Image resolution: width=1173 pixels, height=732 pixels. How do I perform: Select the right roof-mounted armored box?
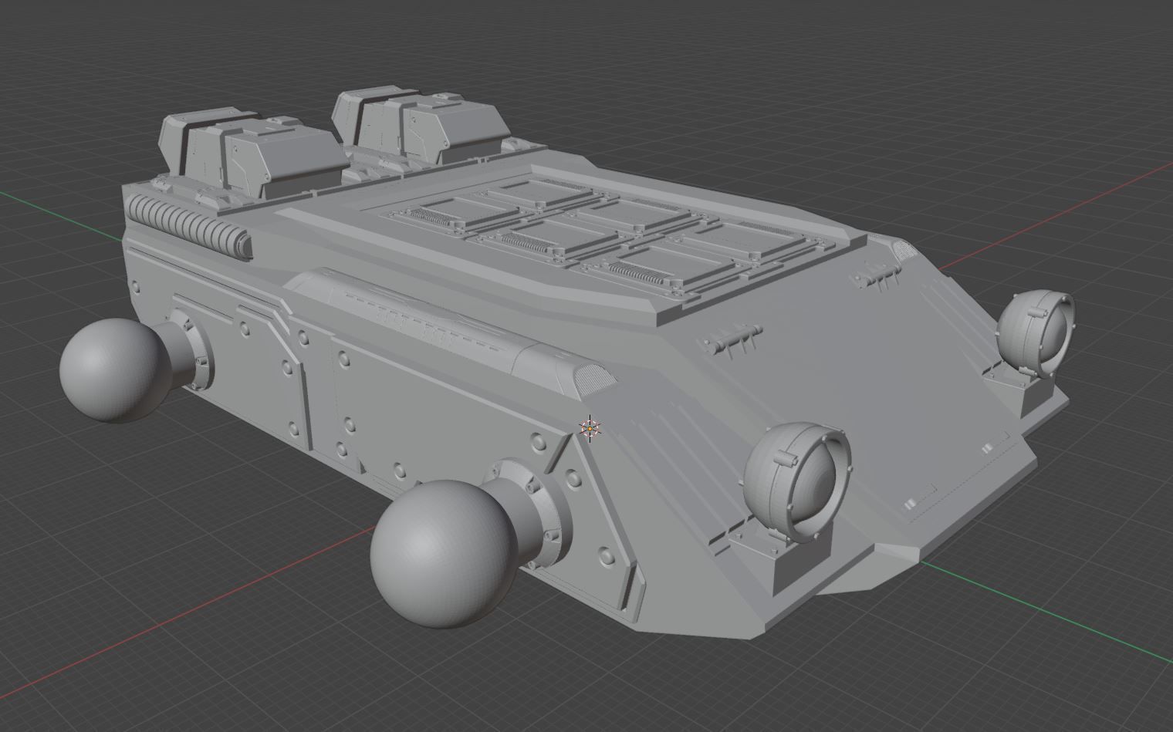[x=421, y=126]
